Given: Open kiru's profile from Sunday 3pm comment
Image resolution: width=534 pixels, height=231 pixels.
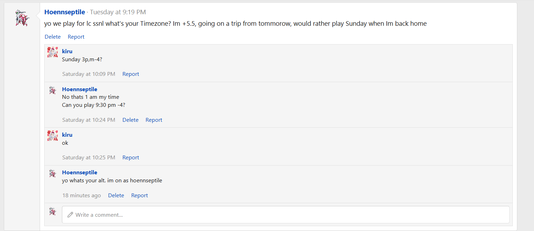Looking at the screenshot, I should [67, 51].
